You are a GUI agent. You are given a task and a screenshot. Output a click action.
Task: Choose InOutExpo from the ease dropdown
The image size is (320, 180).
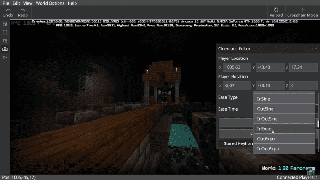point(284,148)
